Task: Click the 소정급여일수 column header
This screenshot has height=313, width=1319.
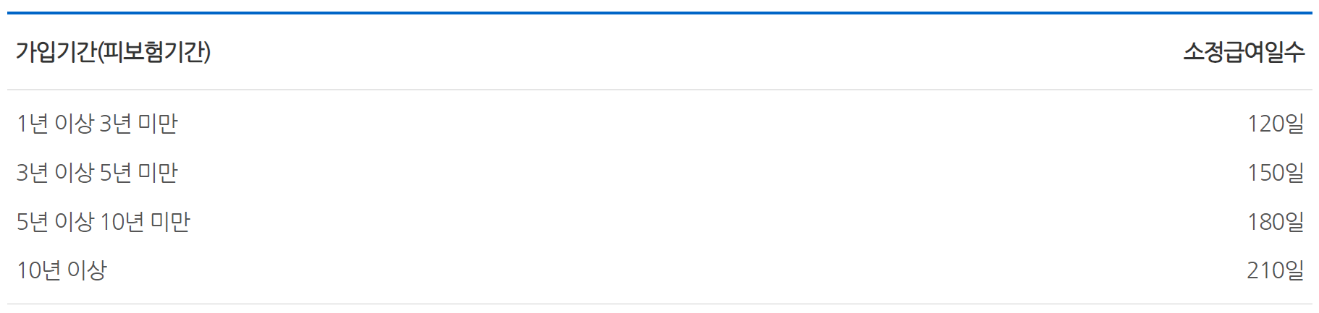Action: (1244, 52)
